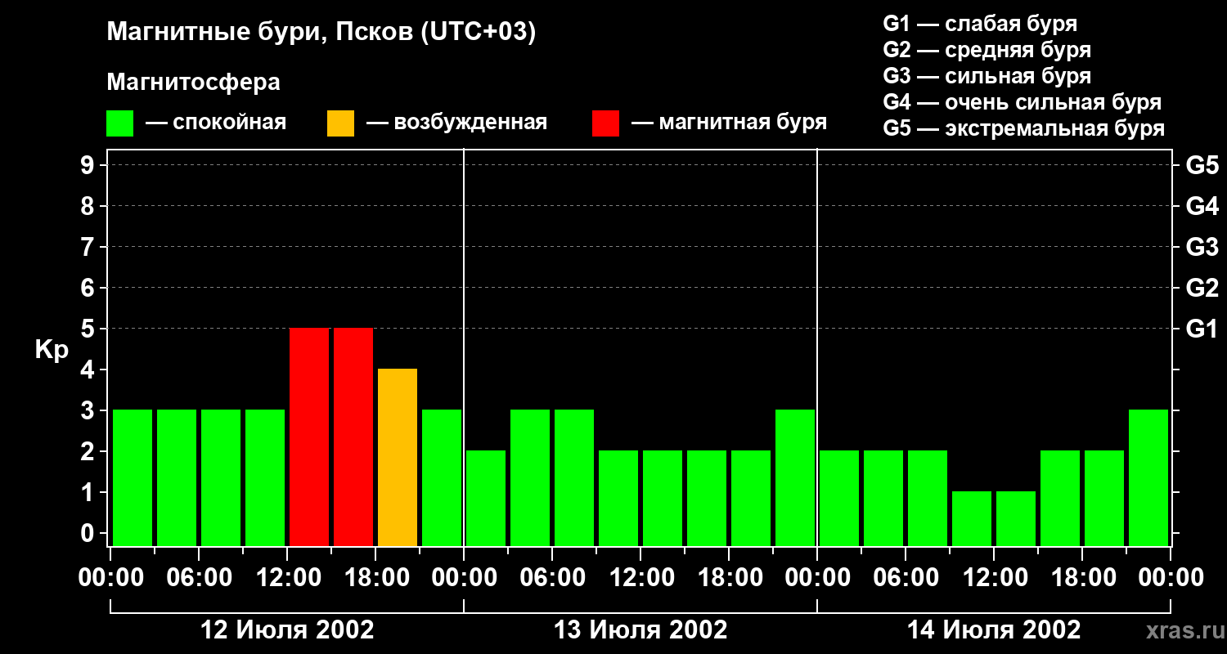Click legend line «G3 — сильная буря»
This screenshot has width=1227, height=654.
(987, 76)
